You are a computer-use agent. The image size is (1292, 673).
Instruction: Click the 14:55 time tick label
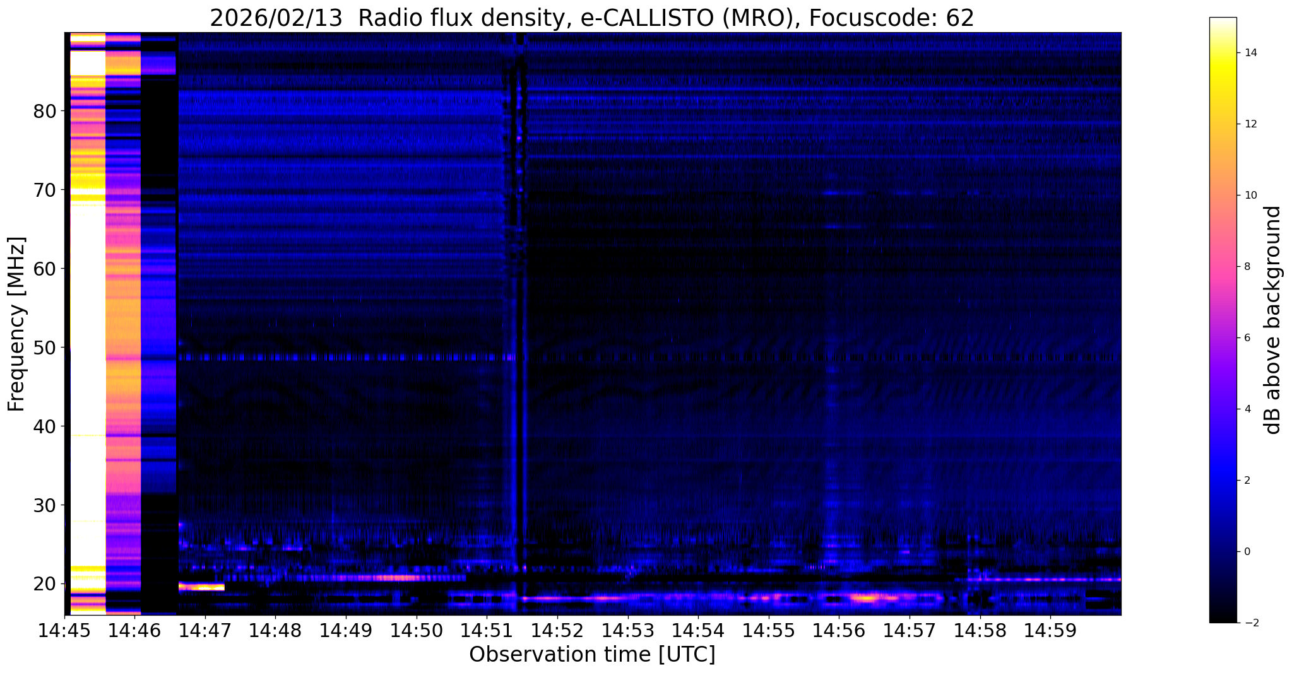coord(768,629)
